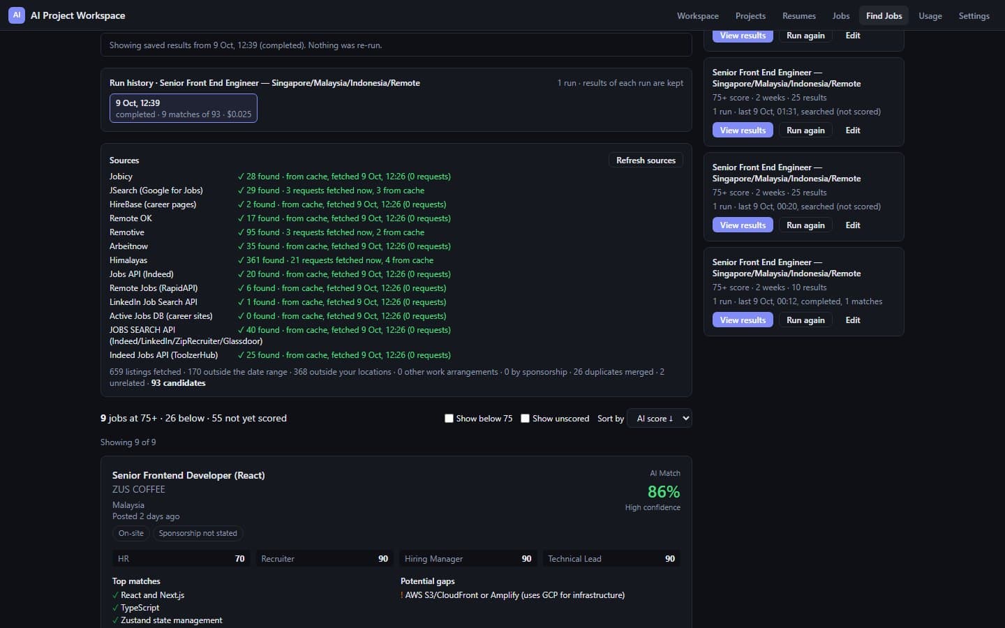Click the AI logo icon in header
Screen dimensions: 1005x628
17,15
